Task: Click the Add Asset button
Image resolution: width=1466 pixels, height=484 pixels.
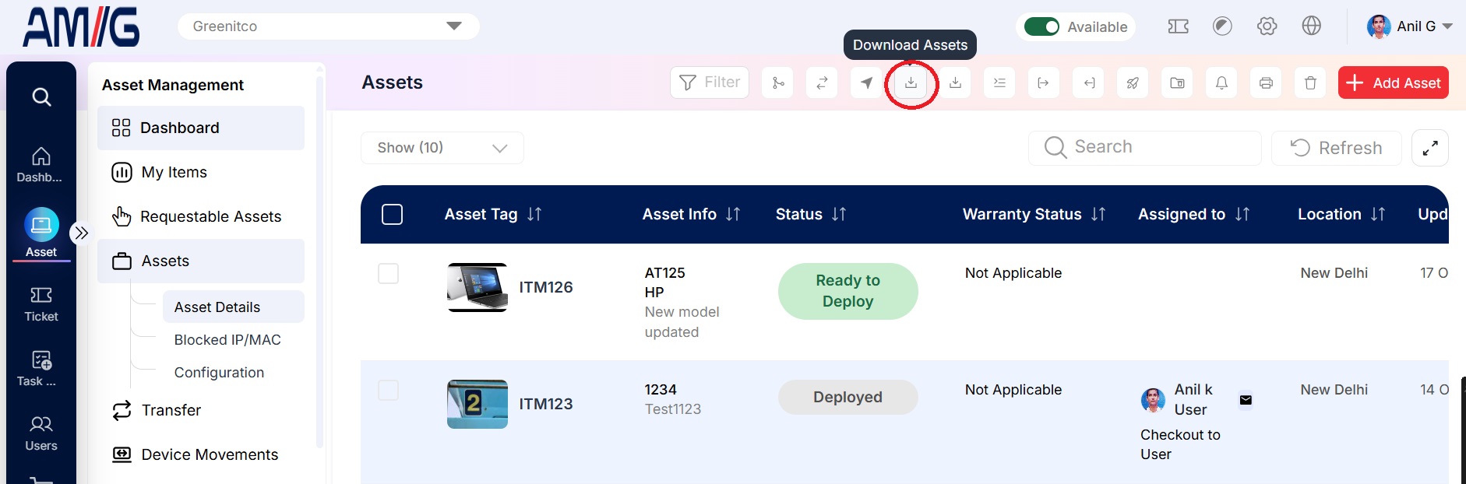Action: [x=1393, y=82]
